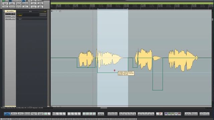The height and width of the screenshot is (120, 214).
Task: Click Show all active track envelopes button
Action: click(x=14, y=114)
